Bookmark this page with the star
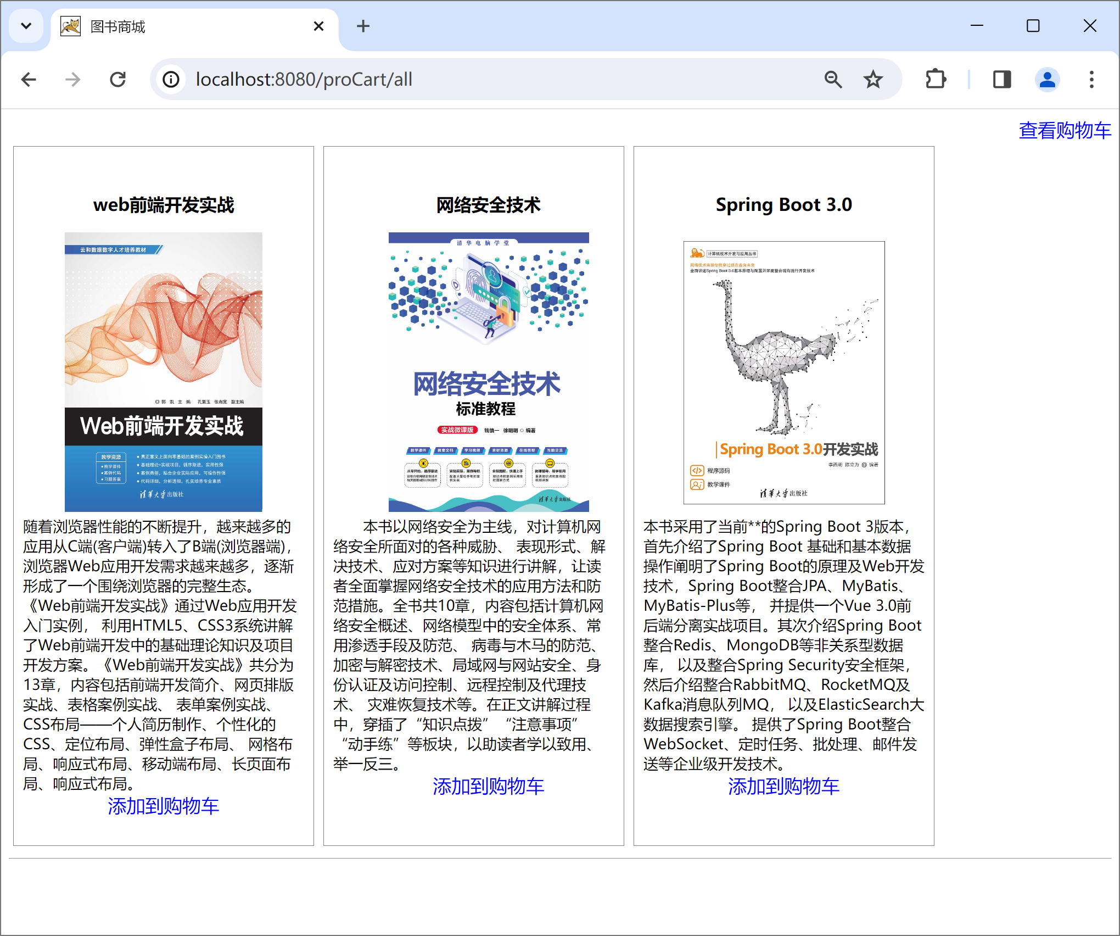Screen dimensions: 1120x936 tap(873, 80)
